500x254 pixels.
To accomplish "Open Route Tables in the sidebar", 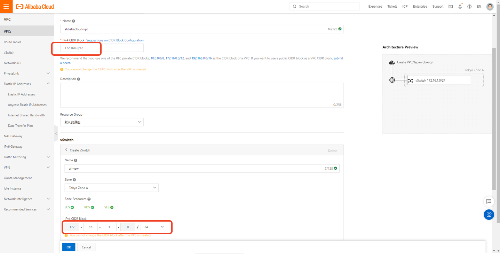I will click(x=13, y=42).
